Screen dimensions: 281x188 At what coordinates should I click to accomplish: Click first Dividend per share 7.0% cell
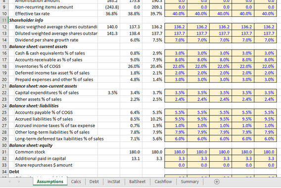(176, 40)
